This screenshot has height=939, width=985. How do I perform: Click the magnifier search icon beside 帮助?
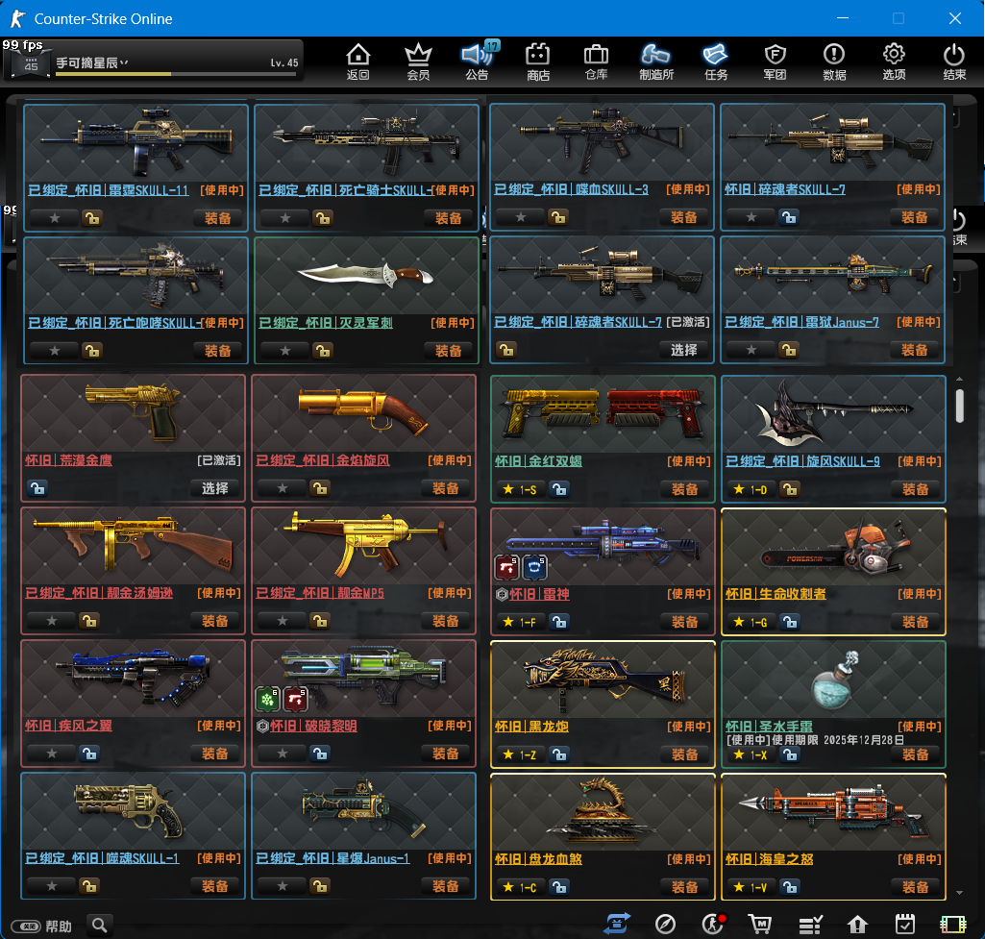pos(99,925)
